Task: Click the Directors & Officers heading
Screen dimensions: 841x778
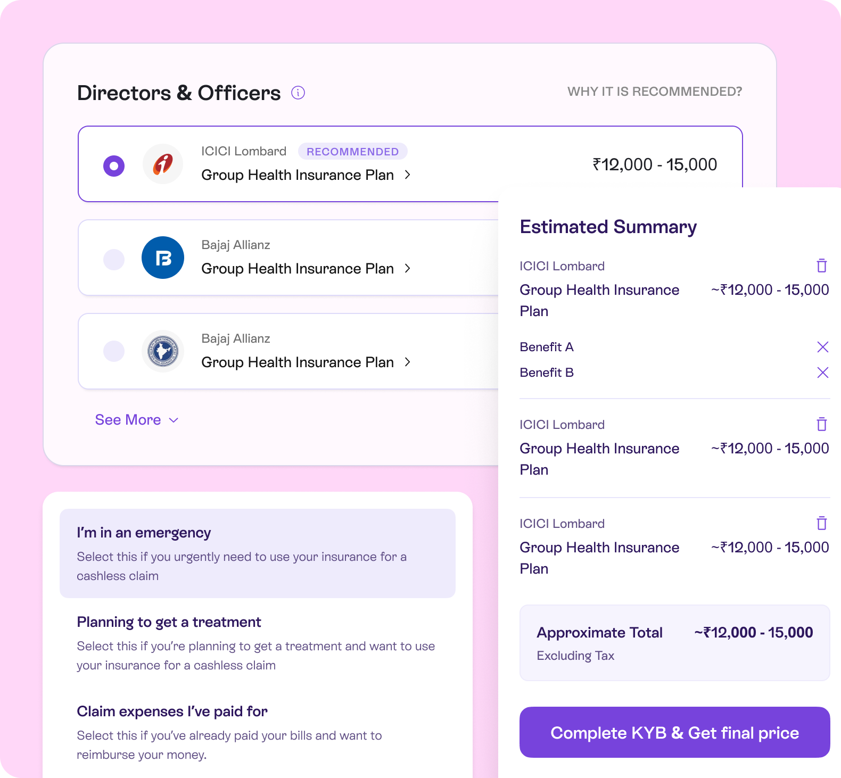Action: [x=179, y=93]
